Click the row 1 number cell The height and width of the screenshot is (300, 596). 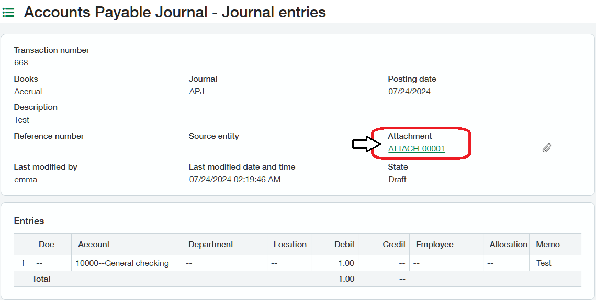point(23,263)
